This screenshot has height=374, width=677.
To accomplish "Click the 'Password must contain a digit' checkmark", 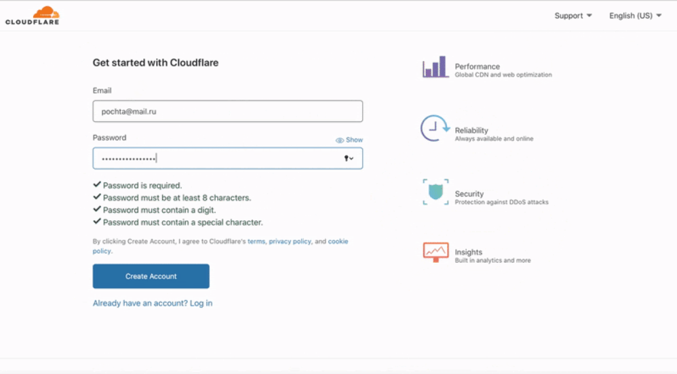I will click(x=97, y=210).
